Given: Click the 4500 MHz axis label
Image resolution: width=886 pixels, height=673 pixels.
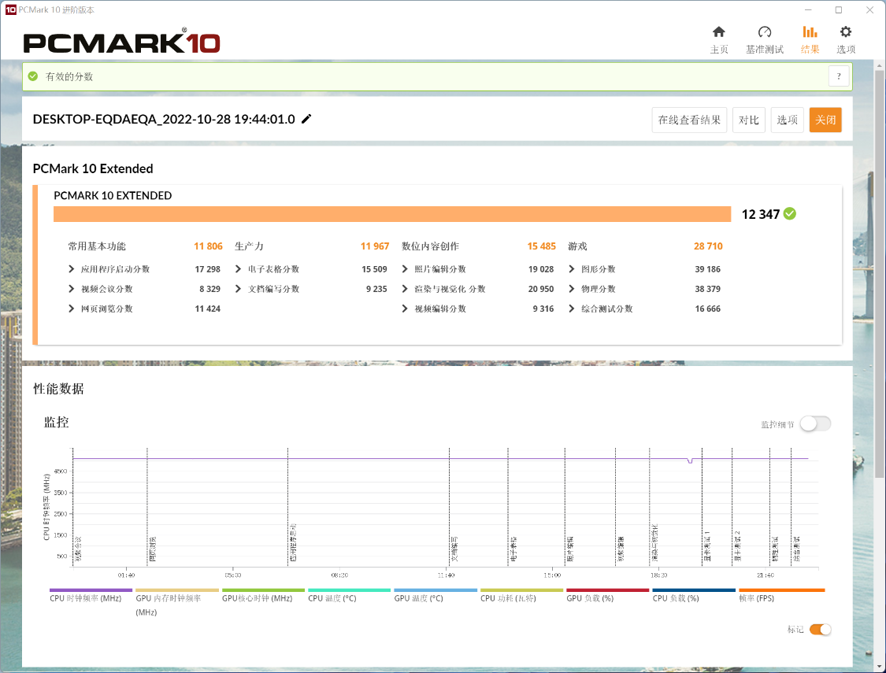Looking at the screenshot, I should tap(60, 471).
